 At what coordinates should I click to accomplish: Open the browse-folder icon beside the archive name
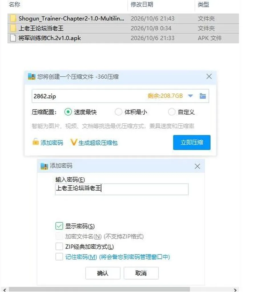[x=203, y=96]
